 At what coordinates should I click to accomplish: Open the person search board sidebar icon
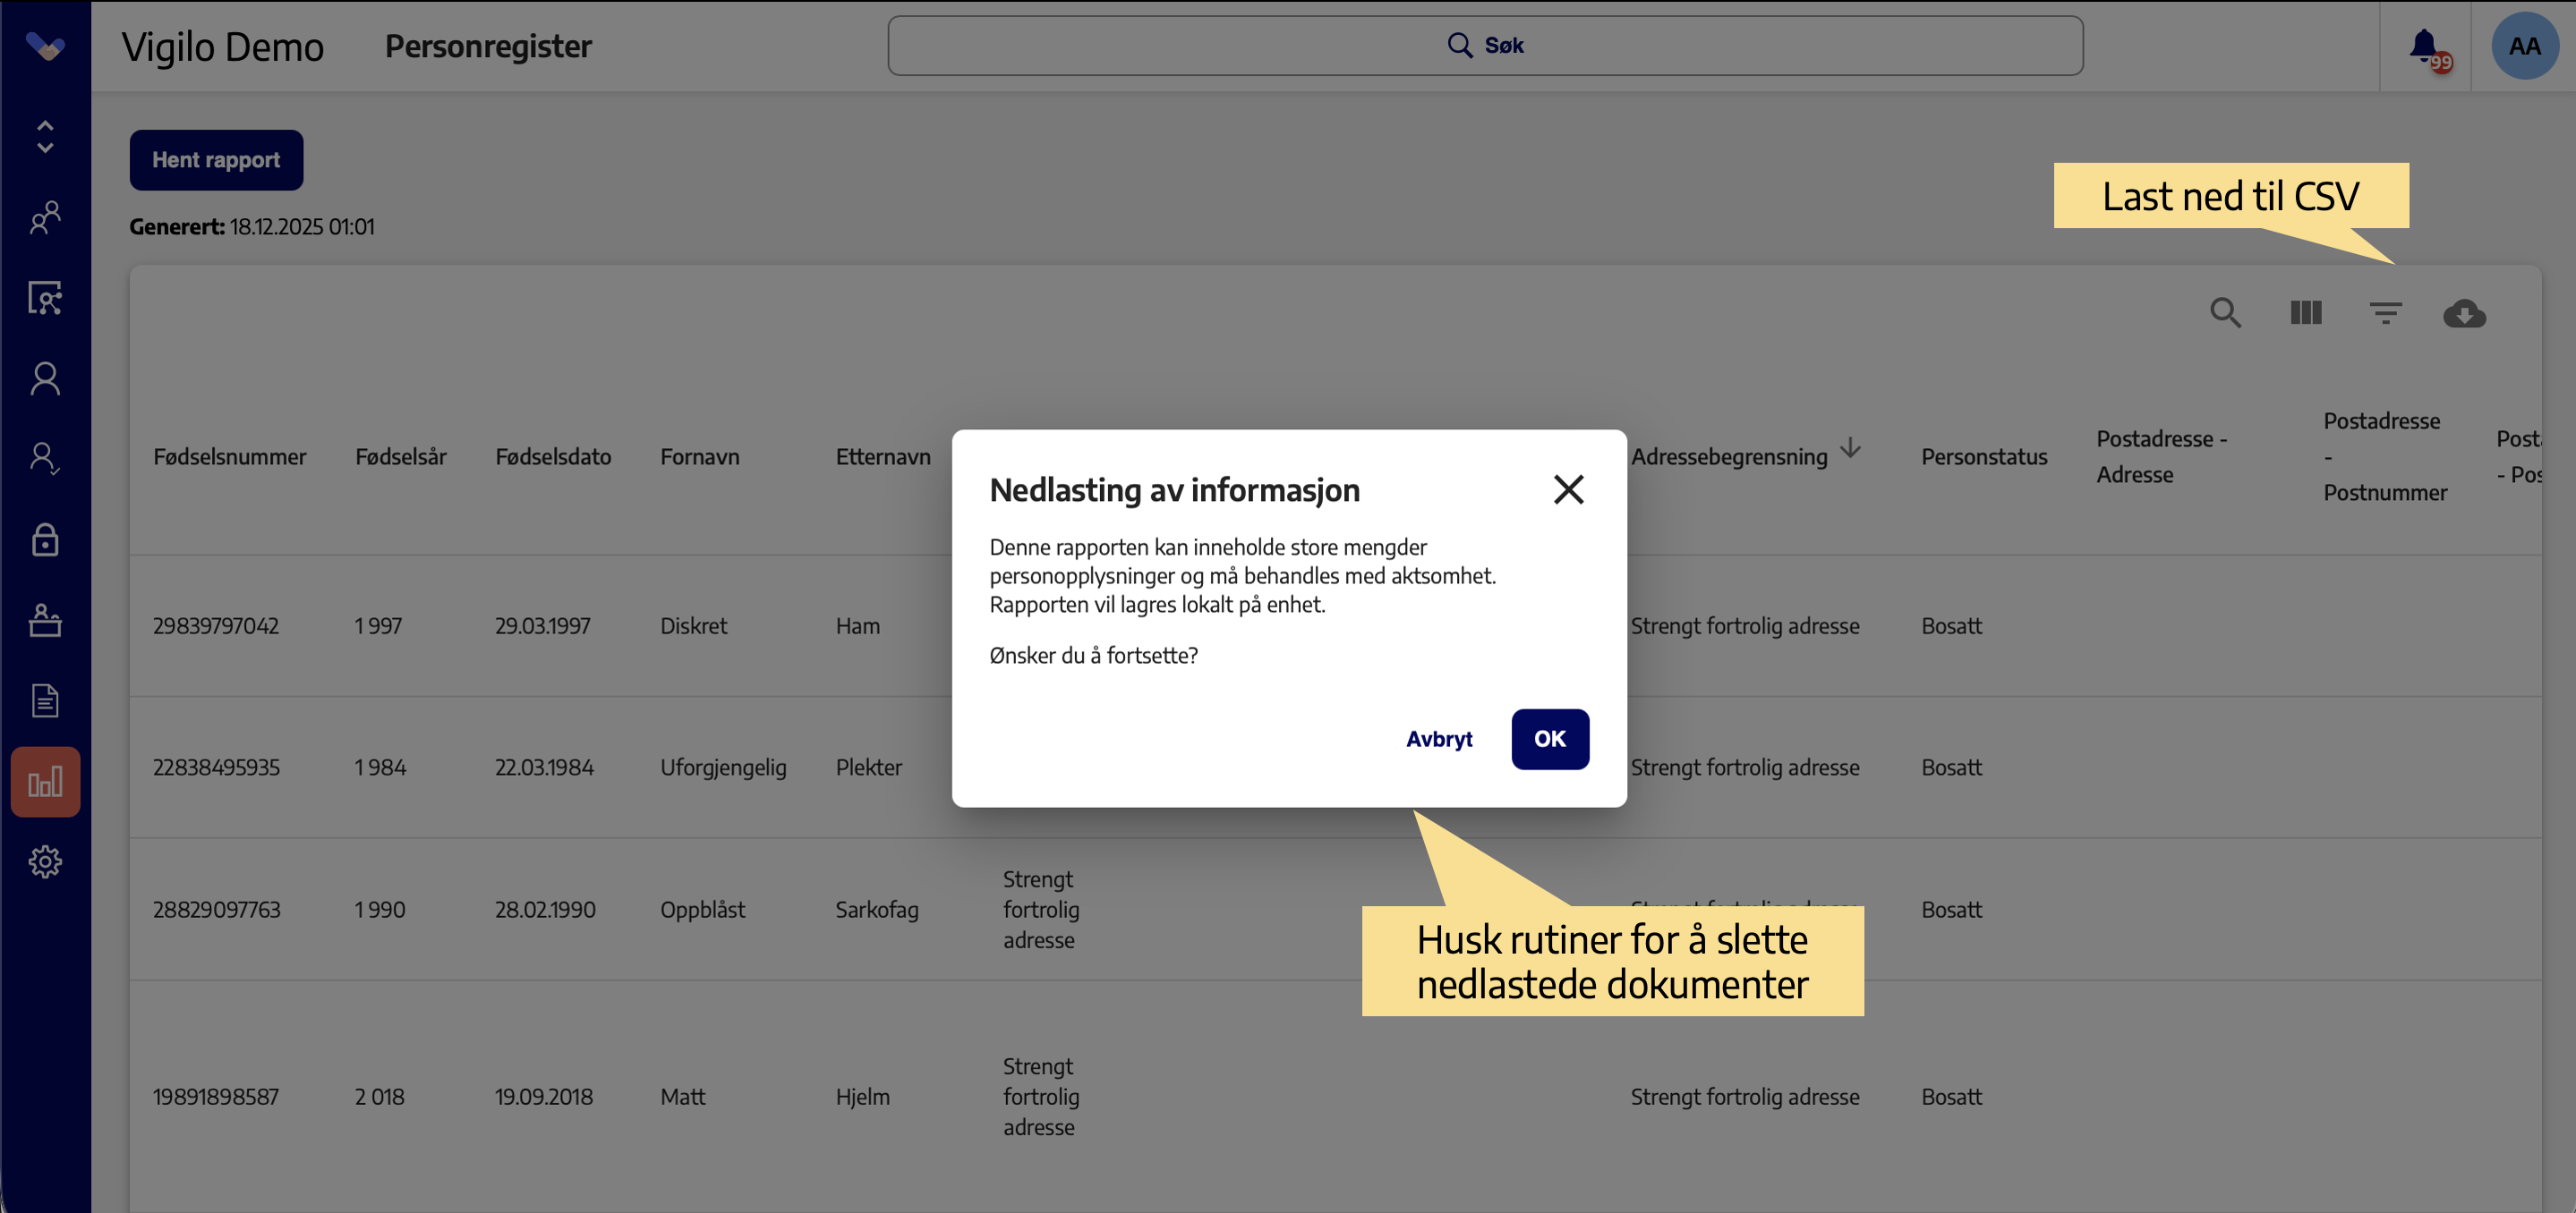pyautogui.click(x=45, y=298)
